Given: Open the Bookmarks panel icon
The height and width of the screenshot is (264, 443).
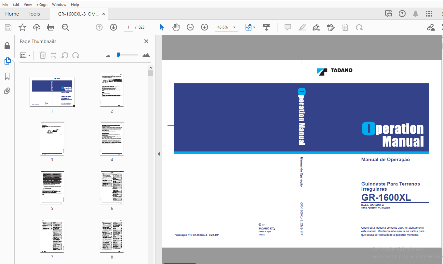Looking at the screenshot, I should tap(7, 76).
